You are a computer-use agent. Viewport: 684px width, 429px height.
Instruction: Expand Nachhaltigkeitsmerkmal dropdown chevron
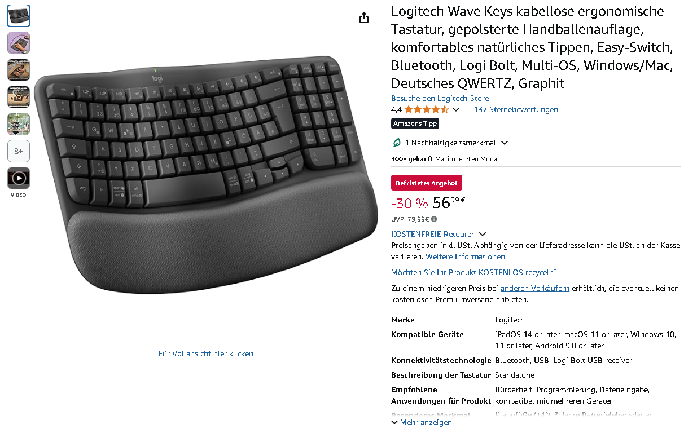pyautogui.click(x=505, y=143)
